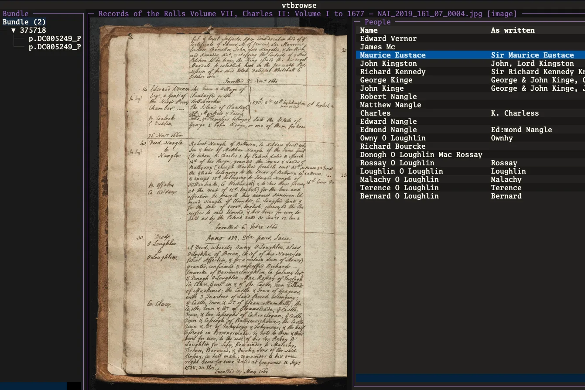This screenshot has height=390, width=585.
Task: Click the 'Sir Richard Kennedy Kn' as-written value
Action: point(538,72)
